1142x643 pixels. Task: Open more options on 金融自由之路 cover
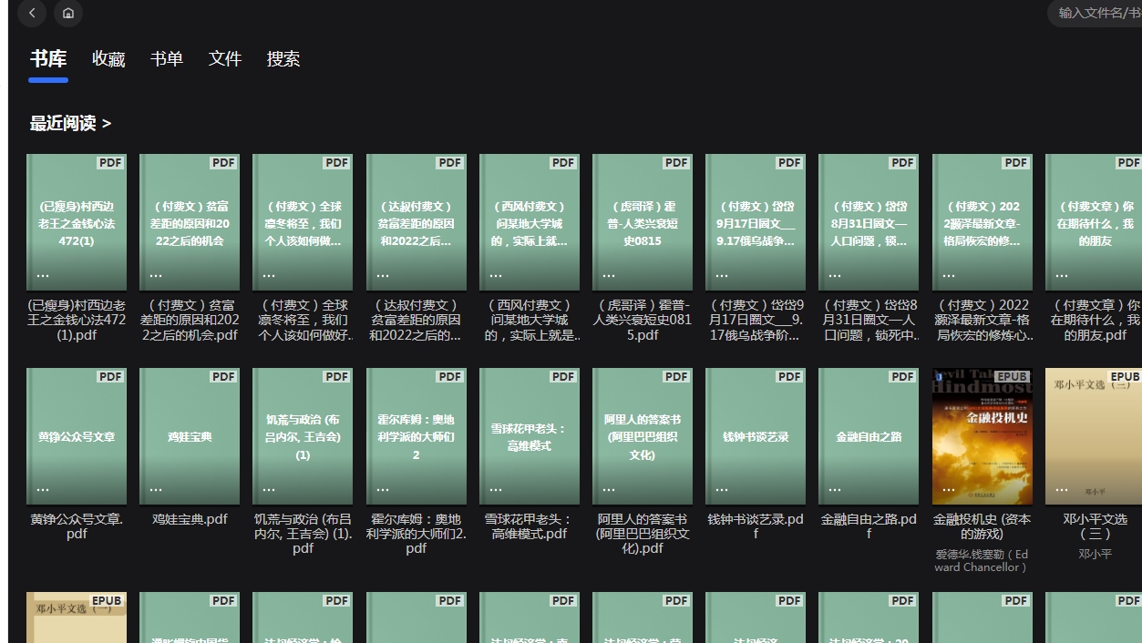[835, 490]
